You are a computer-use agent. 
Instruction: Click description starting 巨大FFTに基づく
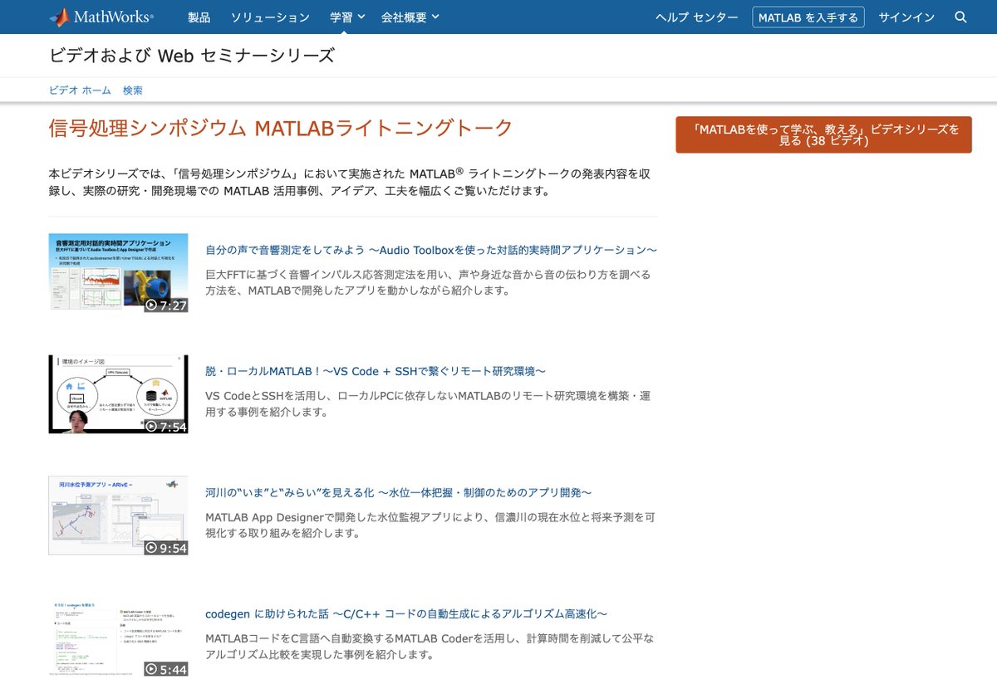(x=428, y=282)
